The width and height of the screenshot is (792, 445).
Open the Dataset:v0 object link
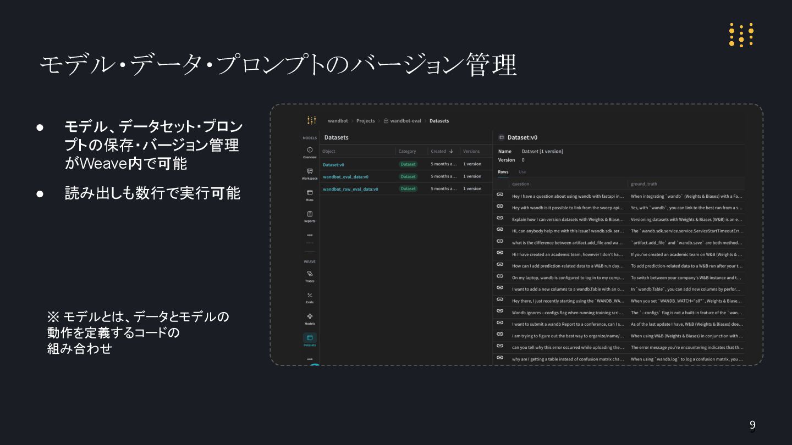333,165
